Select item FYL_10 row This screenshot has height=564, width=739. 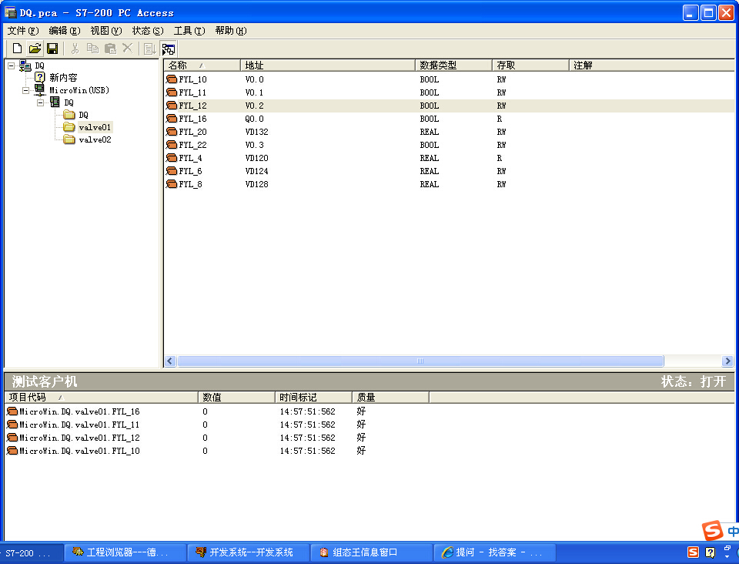coord(449,79)
